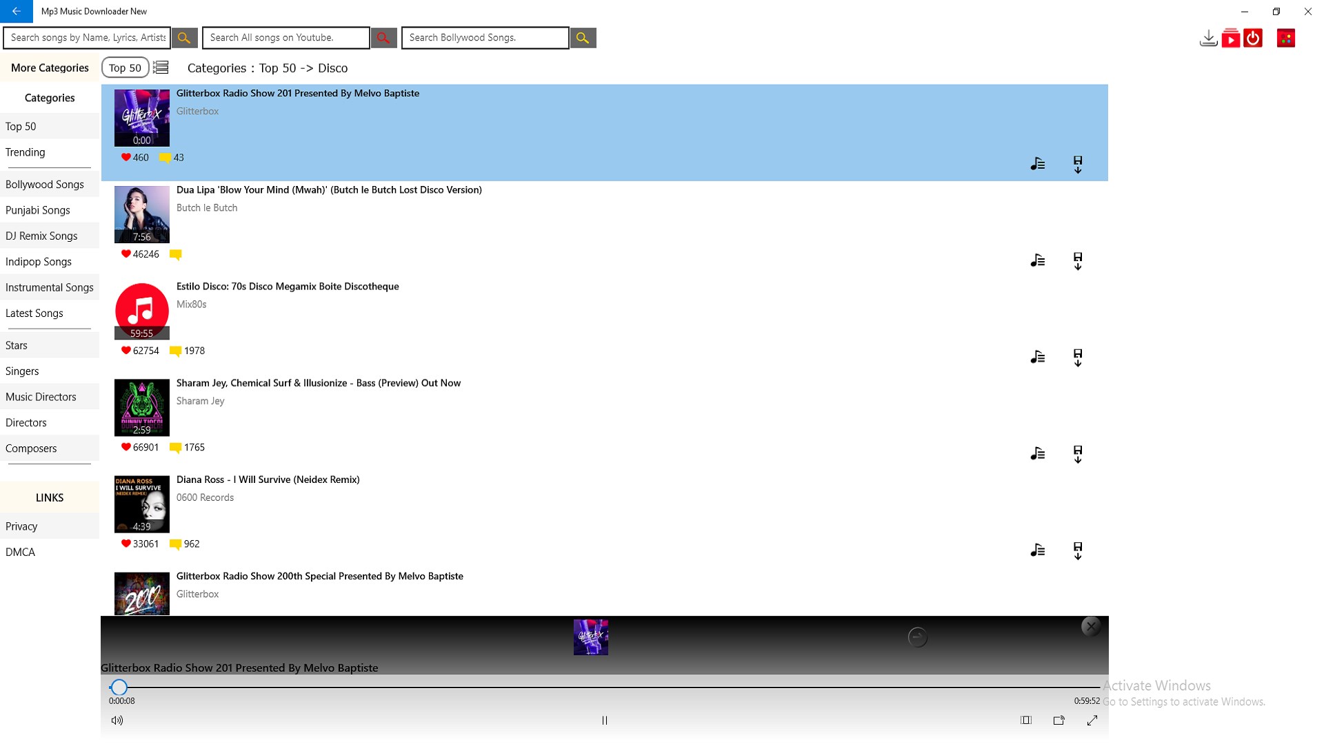Enable mini view cast-to-device button
The height and width of the screenshot is (744, 1324).
1059,720
